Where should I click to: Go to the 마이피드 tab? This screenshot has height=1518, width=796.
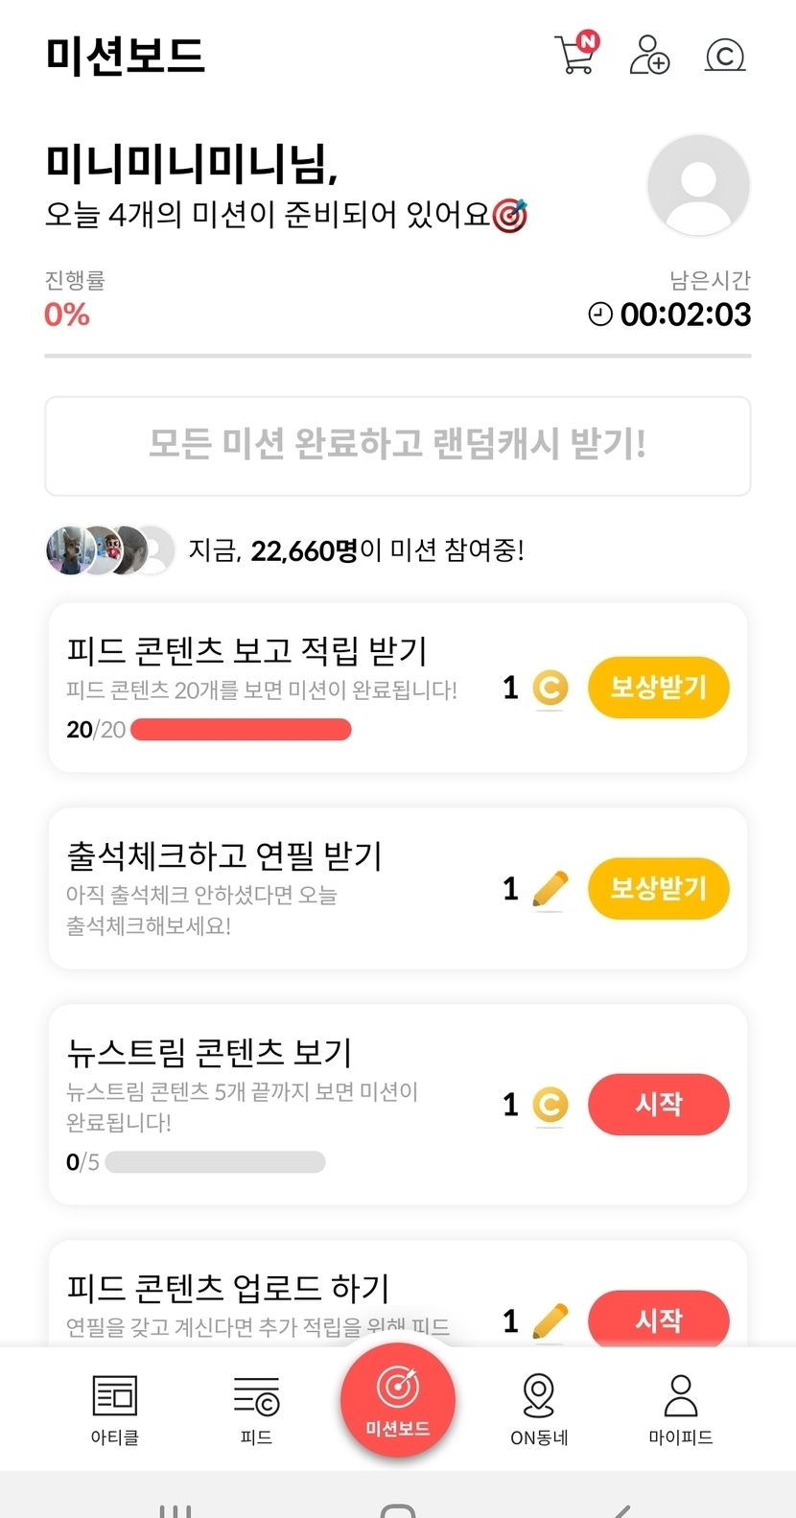click(680, 1408)
